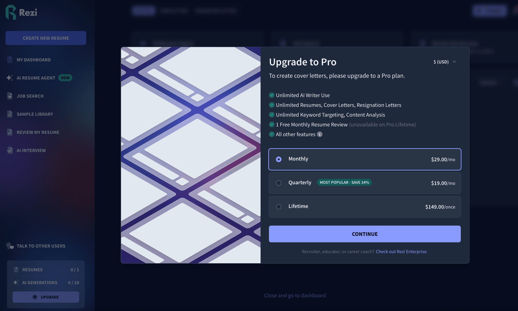Click the CREATE NEW RESUME button
This screenshot has height=311, width=518.
(46, 38)
